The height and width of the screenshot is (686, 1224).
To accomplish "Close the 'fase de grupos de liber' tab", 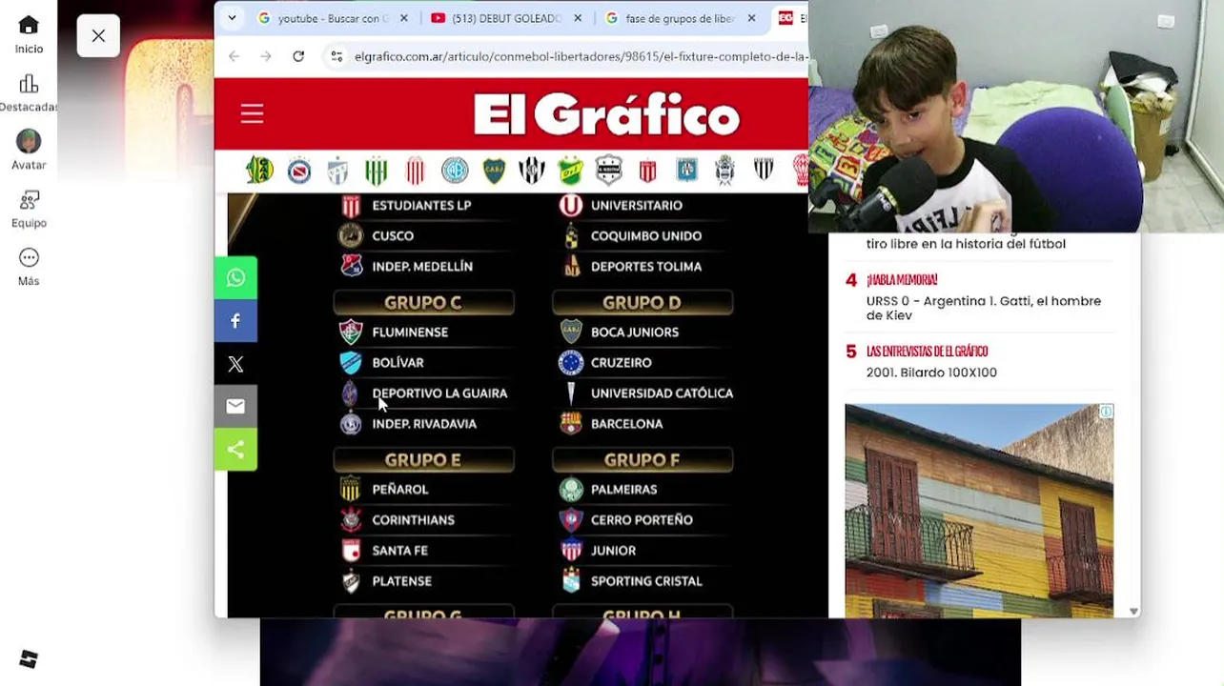I will point(751,18).
